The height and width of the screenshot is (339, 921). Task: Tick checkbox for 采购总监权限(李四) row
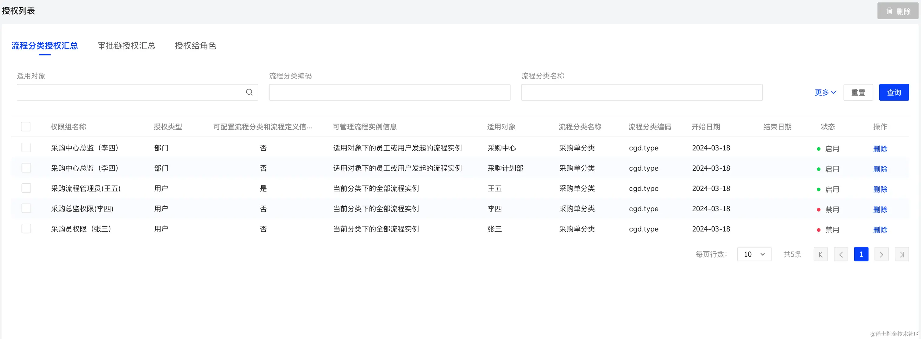[x=26, y=209]
